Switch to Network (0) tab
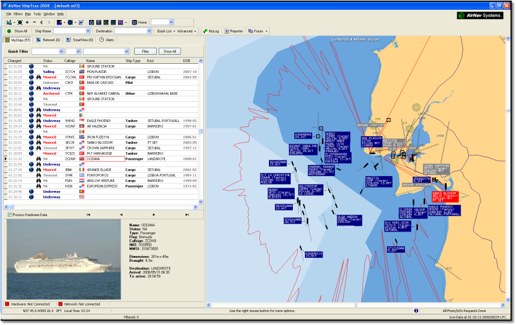This screenshot has height=325, width=516. click(48, 40)
